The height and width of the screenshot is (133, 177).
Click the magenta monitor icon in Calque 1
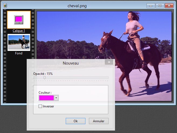[x=19, y=19]
